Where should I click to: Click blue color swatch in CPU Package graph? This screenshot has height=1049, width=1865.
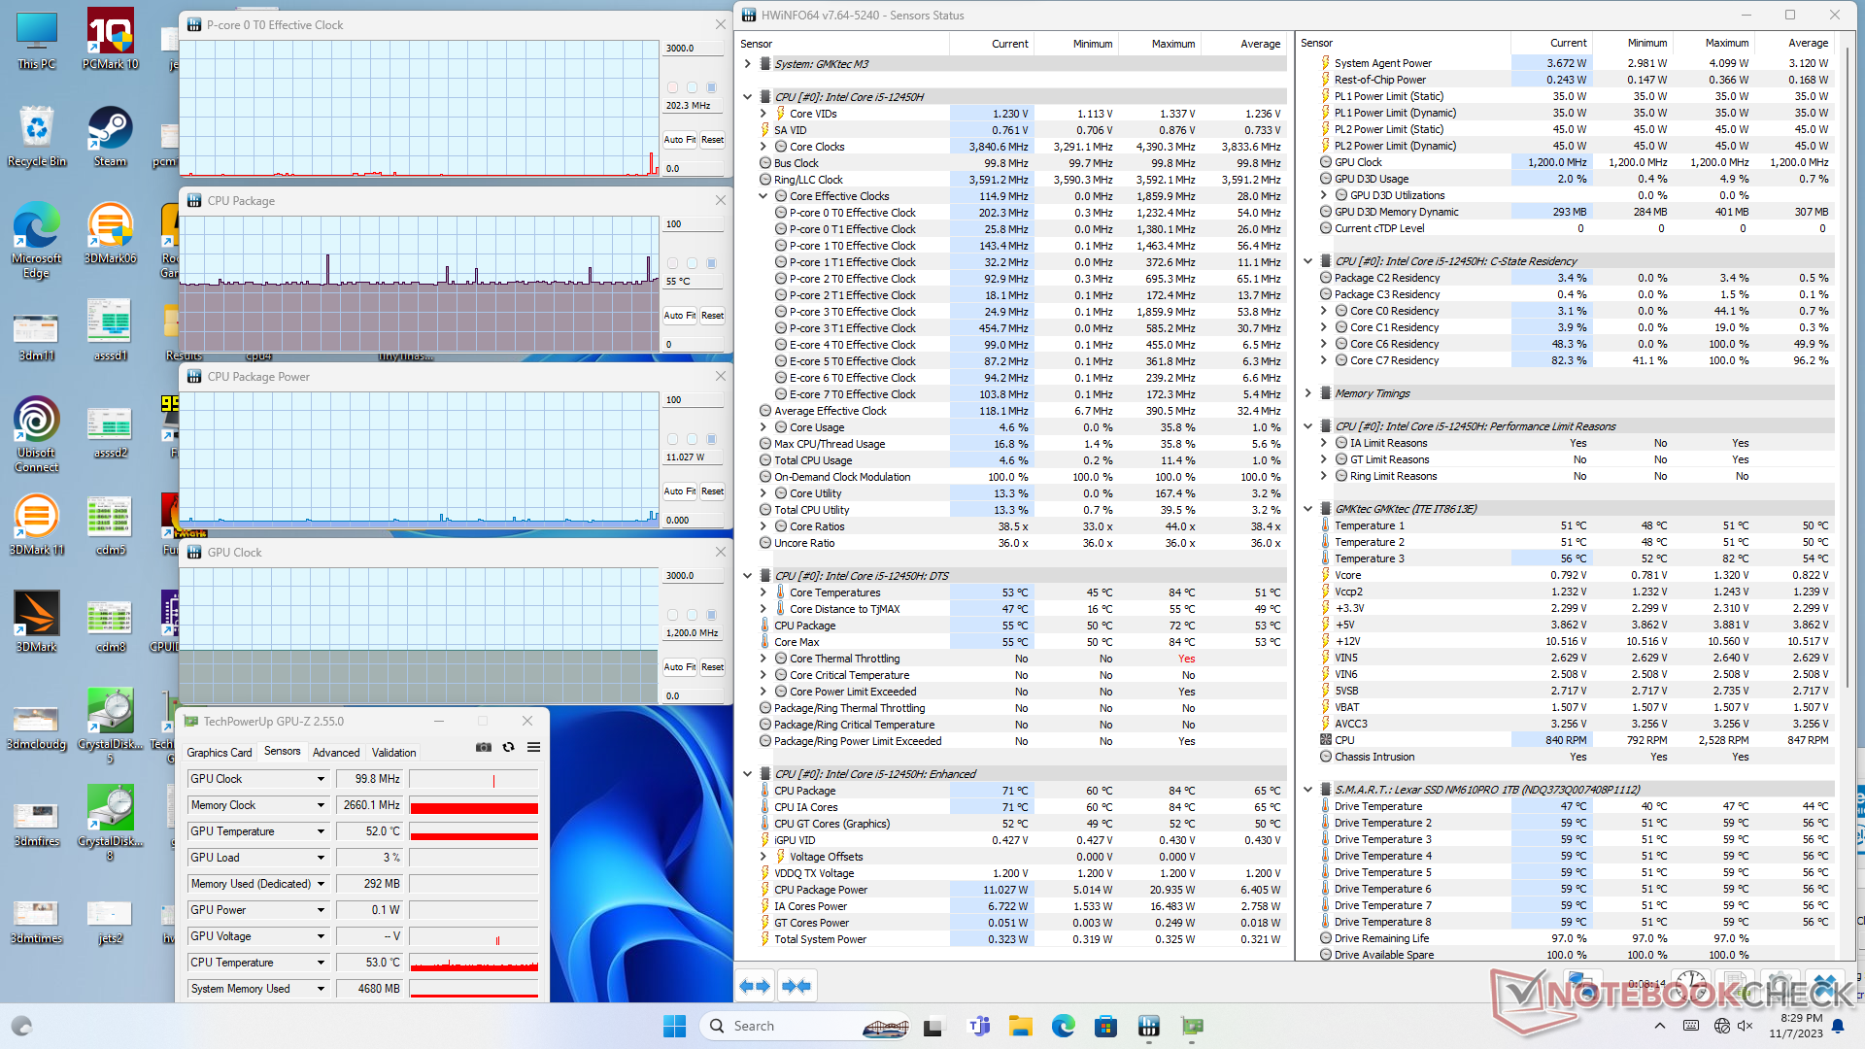tap(711, 263)
